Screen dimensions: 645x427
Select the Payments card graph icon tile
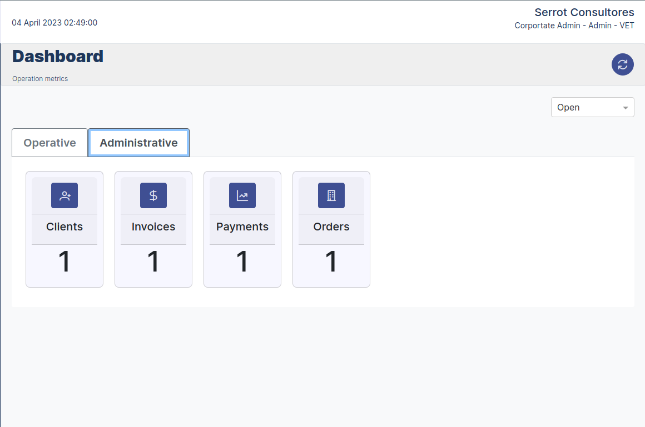pyautogui.click(x=242, y=195)
